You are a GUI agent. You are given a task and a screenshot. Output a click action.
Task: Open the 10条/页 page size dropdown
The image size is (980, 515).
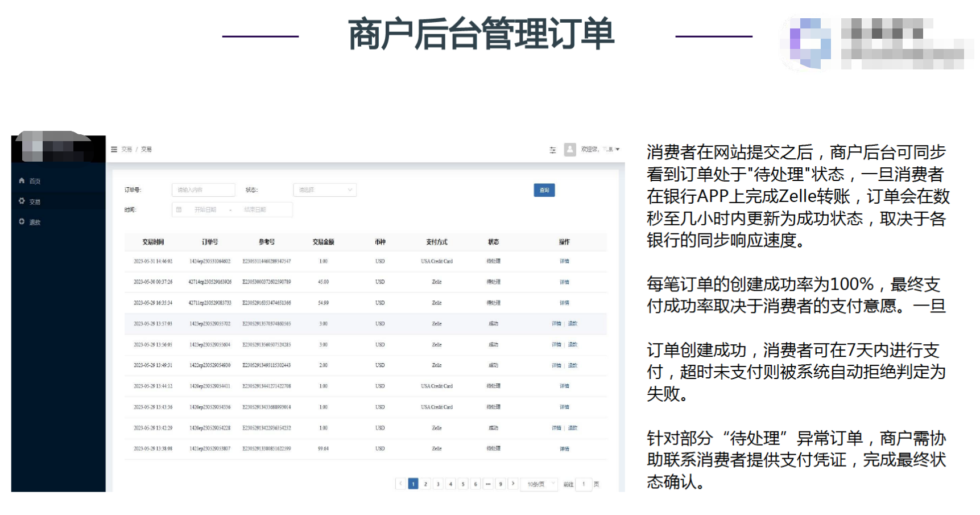pyautogui.click(x=540, y=484)
